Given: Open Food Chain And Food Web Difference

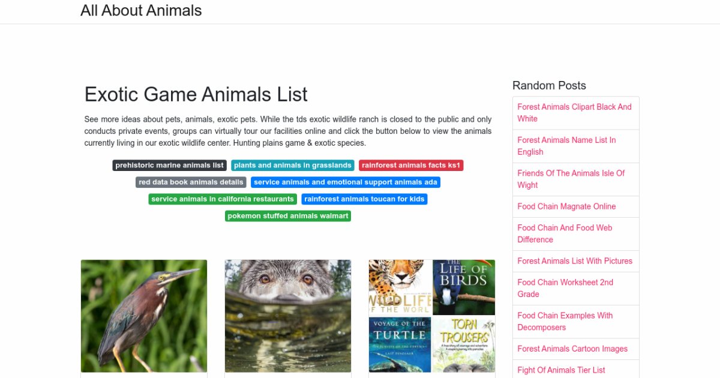Looking at the screenshot, I should pos(565,233).
